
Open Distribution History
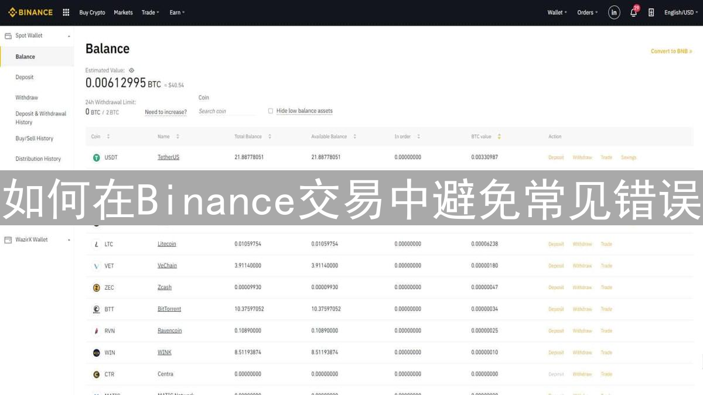38,159
